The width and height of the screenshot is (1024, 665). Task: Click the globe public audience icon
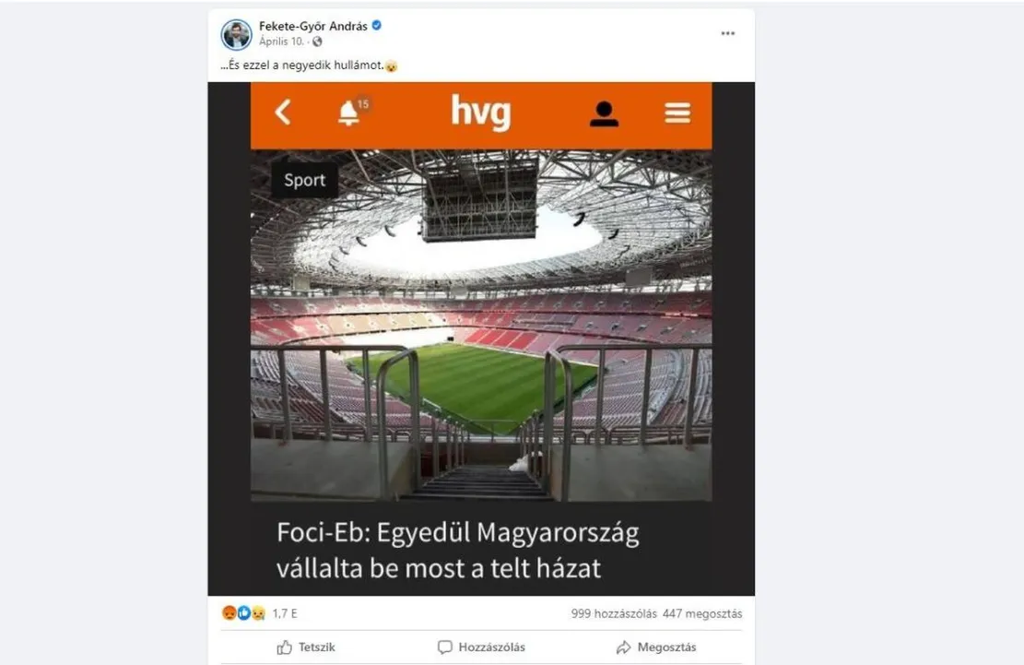pos(317,42)
